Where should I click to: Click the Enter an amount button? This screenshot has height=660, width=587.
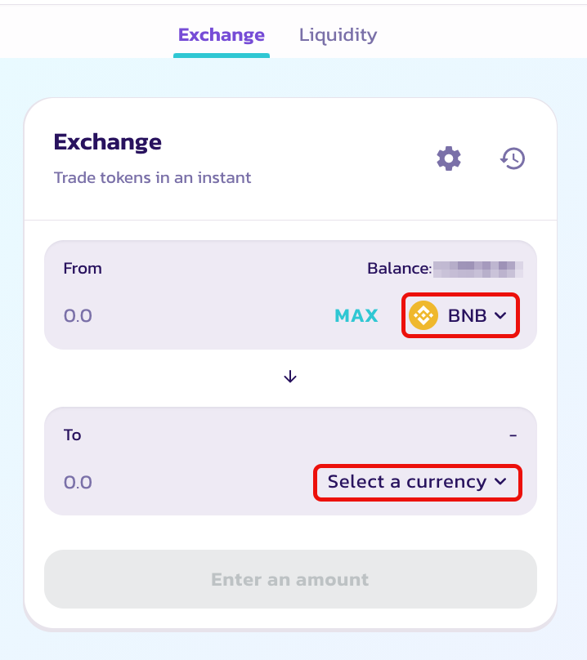click(x=290, y=579)
